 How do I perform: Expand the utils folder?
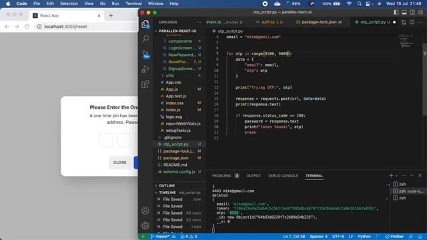(169, 75)
